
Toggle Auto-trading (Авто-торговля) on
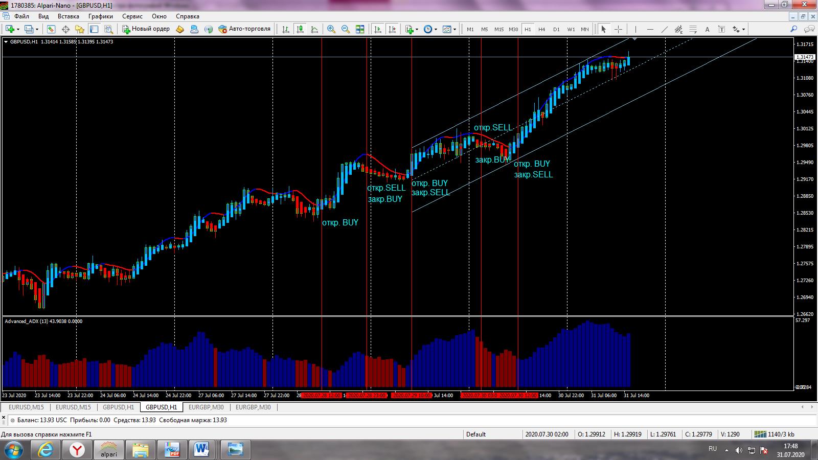coord(244,29)
